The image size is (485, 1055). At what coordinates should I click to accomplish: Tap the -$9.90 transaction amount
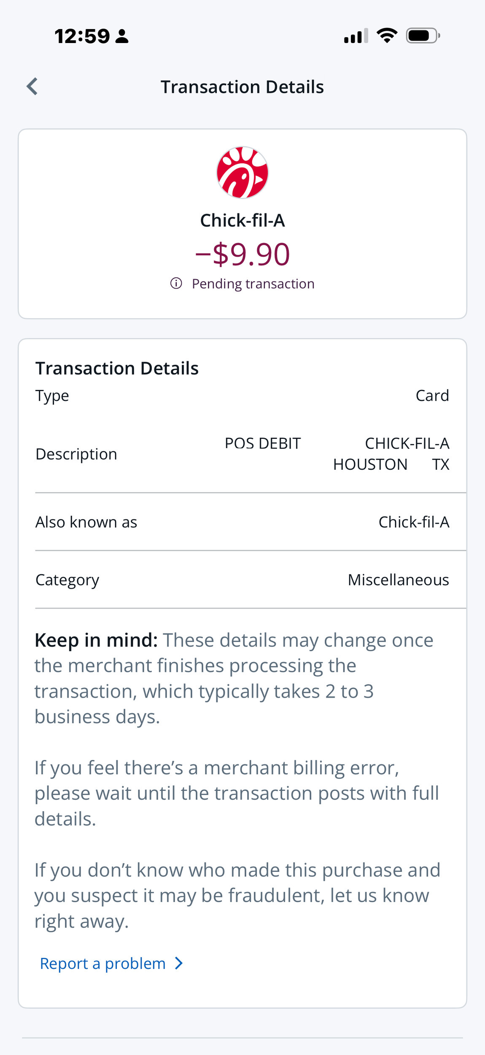click(242, 254)
